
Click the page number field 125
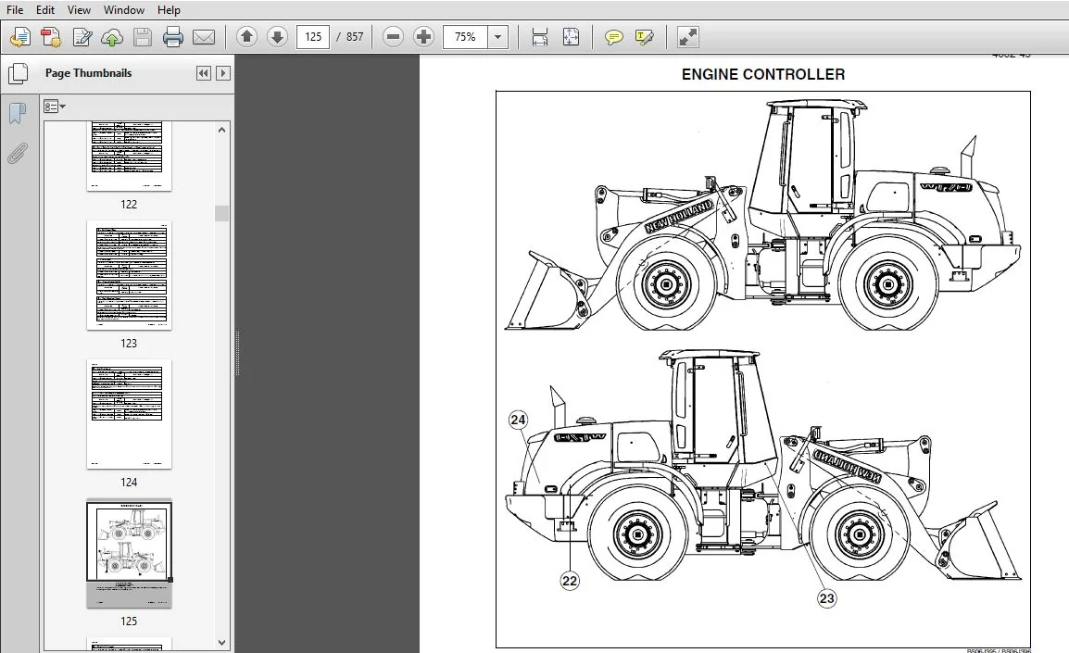coord(313,37)
